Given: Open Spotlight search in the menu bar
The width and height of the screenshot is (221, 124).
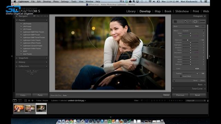Looking at the screenshot, I should pyautogui.click(x=201, y=1).
